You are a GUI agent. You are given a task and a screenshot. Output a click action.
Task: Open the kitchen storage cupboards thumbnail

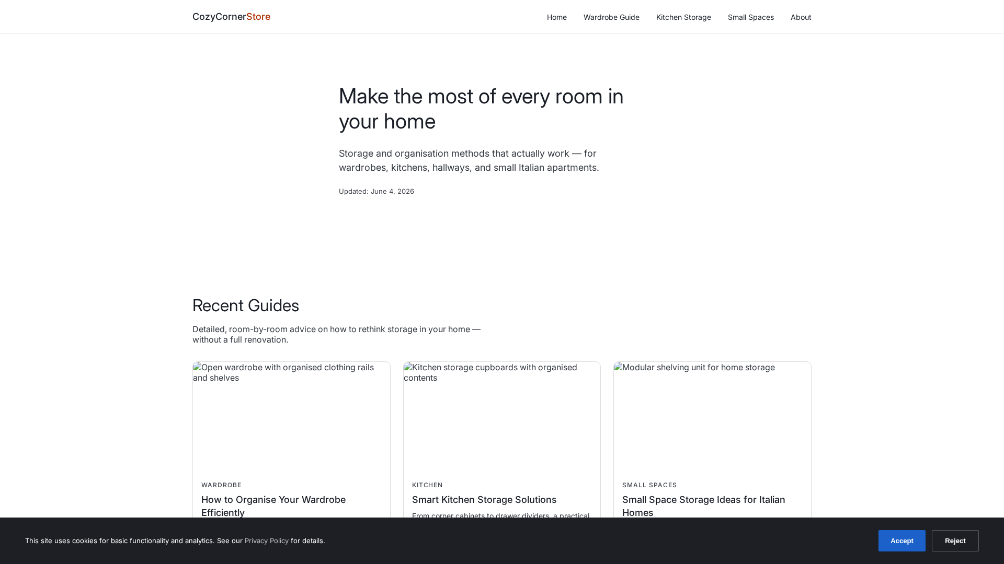(x=502, y=417)
